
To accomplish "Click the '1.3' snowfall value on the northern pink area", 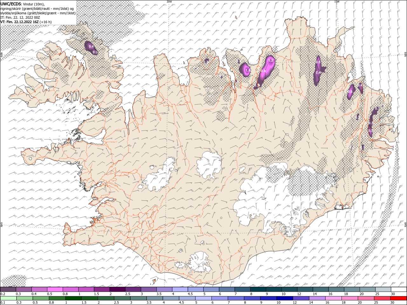I will pos(271,60).
